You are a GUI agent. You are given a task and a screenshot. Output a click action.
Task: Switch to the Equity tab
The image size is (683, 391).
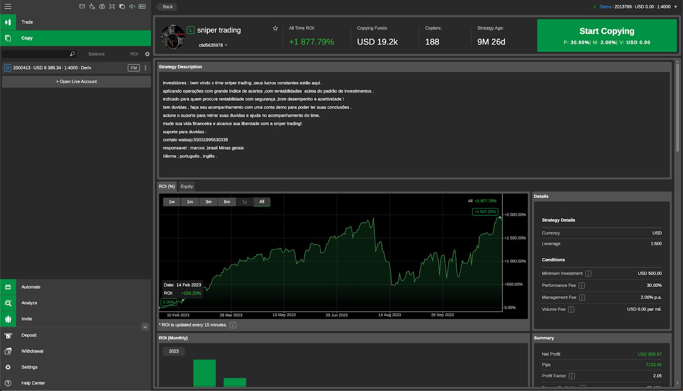click(x=187, y=186)
